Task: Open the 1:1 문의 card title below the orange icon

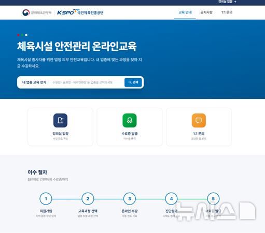Action: tap(199, 134)
